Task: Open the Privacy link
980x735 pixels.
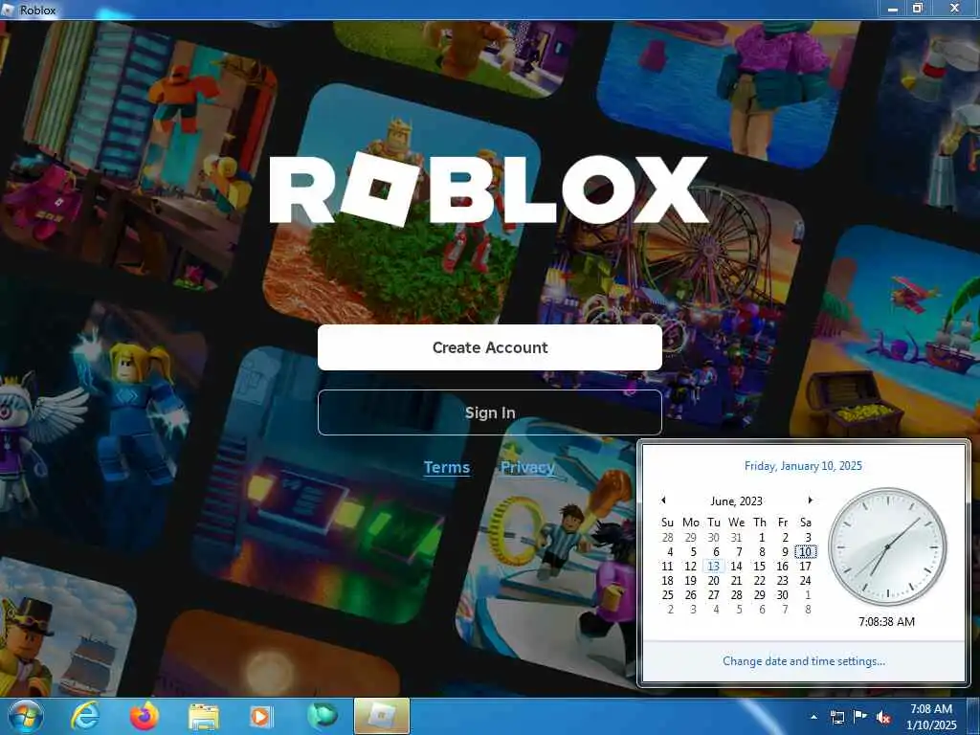Action: point(527,467)
